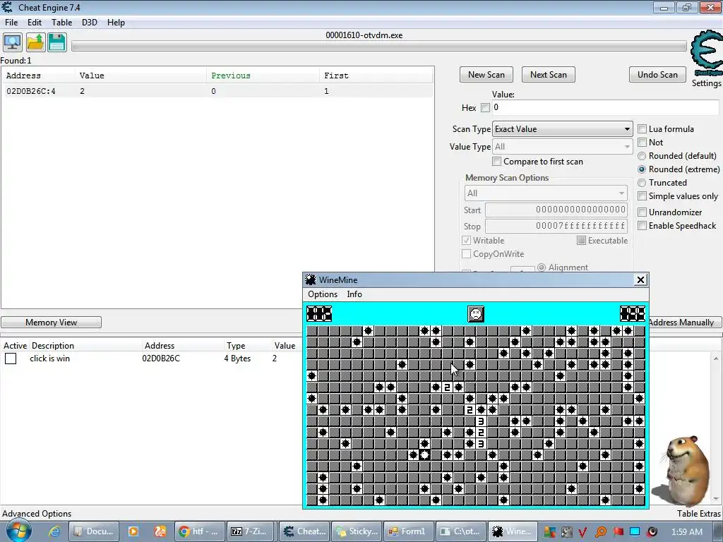Click the exploded mine with white center

click(x=424, y=454)
